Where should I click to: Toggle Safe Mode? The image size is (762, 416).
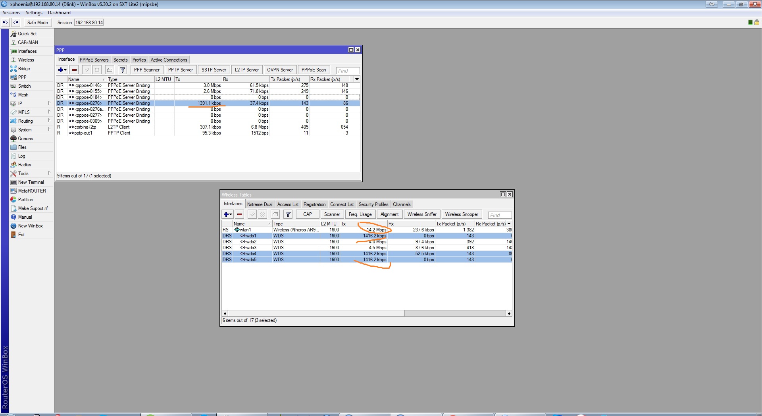coord(37,23)
